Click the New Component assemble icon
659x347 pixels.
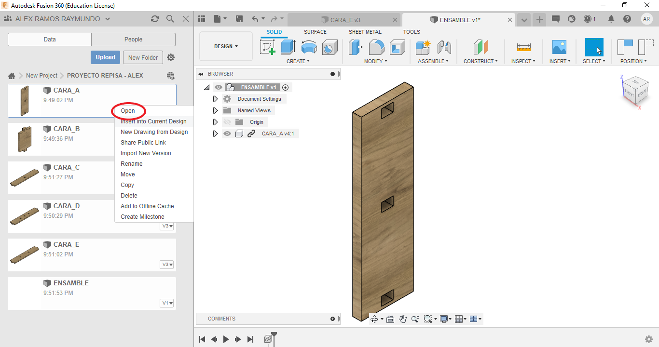(x=423, y=47)
